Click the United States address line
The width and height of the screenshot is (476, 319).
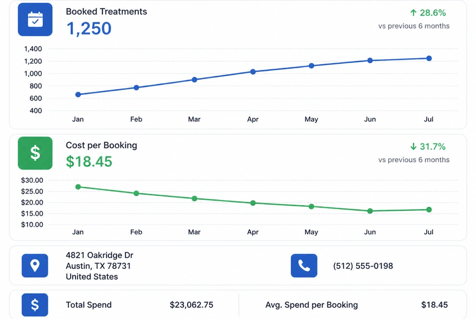92,277
